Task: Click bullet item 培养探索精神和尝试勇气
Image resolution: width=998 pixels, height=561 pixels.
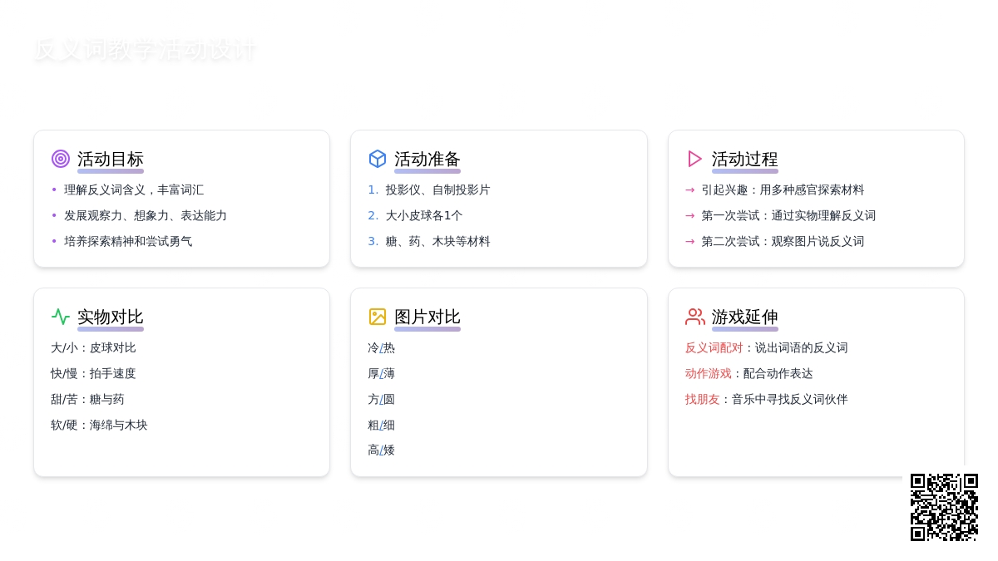Action: 128,242
